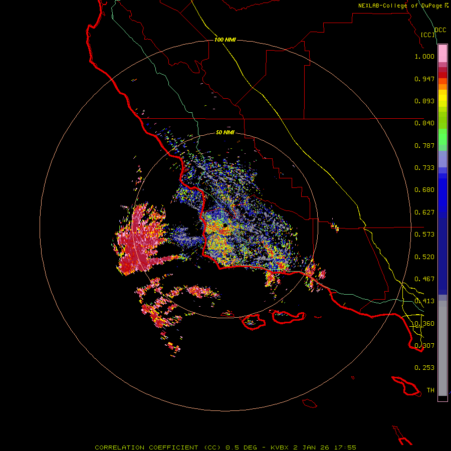Viewport: 451px width, 451px height.
Task: Click the 0.520 legend value
Action: (424, 257)
